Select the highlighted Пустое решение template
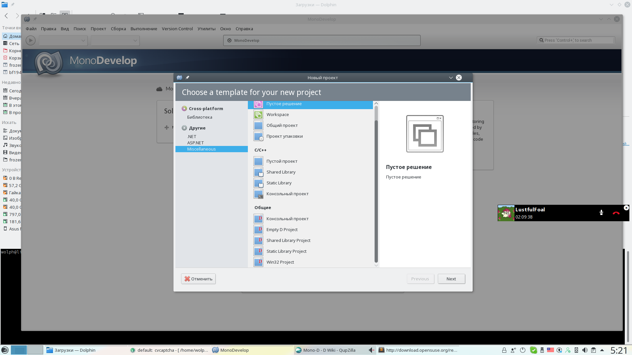 pyautogui.click(x=310, y=105)
